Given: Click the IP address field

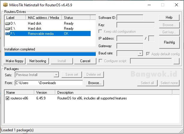Looking at the screenshot, I should (130, 38).
